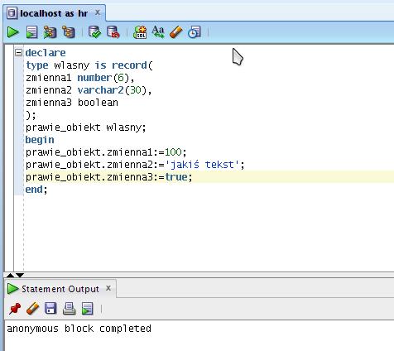394x351 pixels.
Task: Open the SQL History clock icon
Action: [195, 32]
